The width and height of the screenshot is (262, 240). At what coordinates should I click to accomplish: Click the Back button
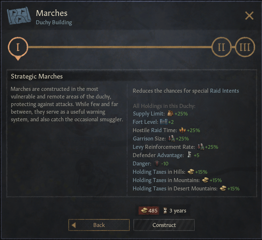tap(99, 225)
